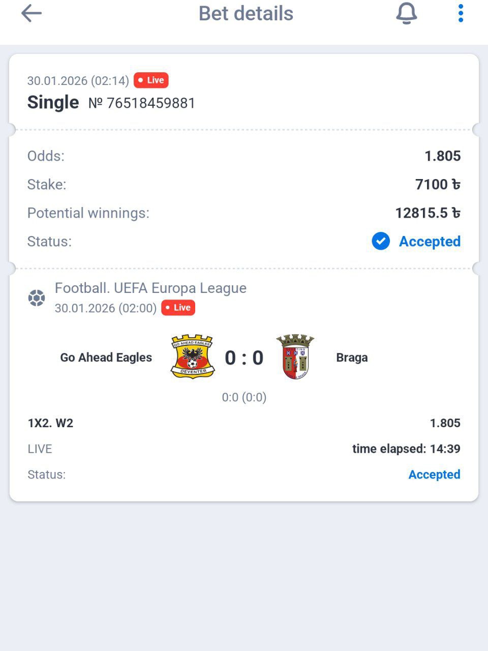Tap the football sport icon
The image size is (488, 651).
(x=37, y=298)
